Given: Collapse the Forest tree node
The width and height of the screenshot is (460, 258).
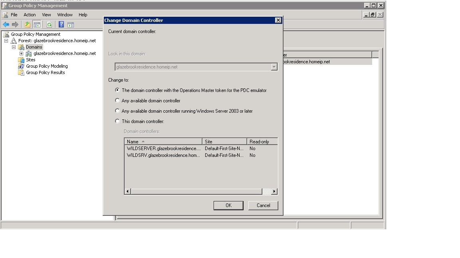Looking at the screenshot, I should coord(6,41).
